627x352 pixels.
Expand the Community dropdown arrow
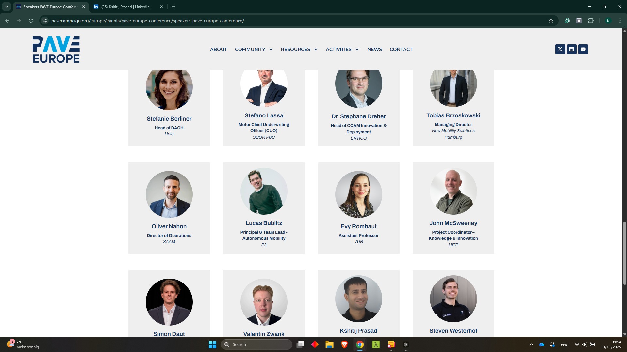click(x=271, y=49)
